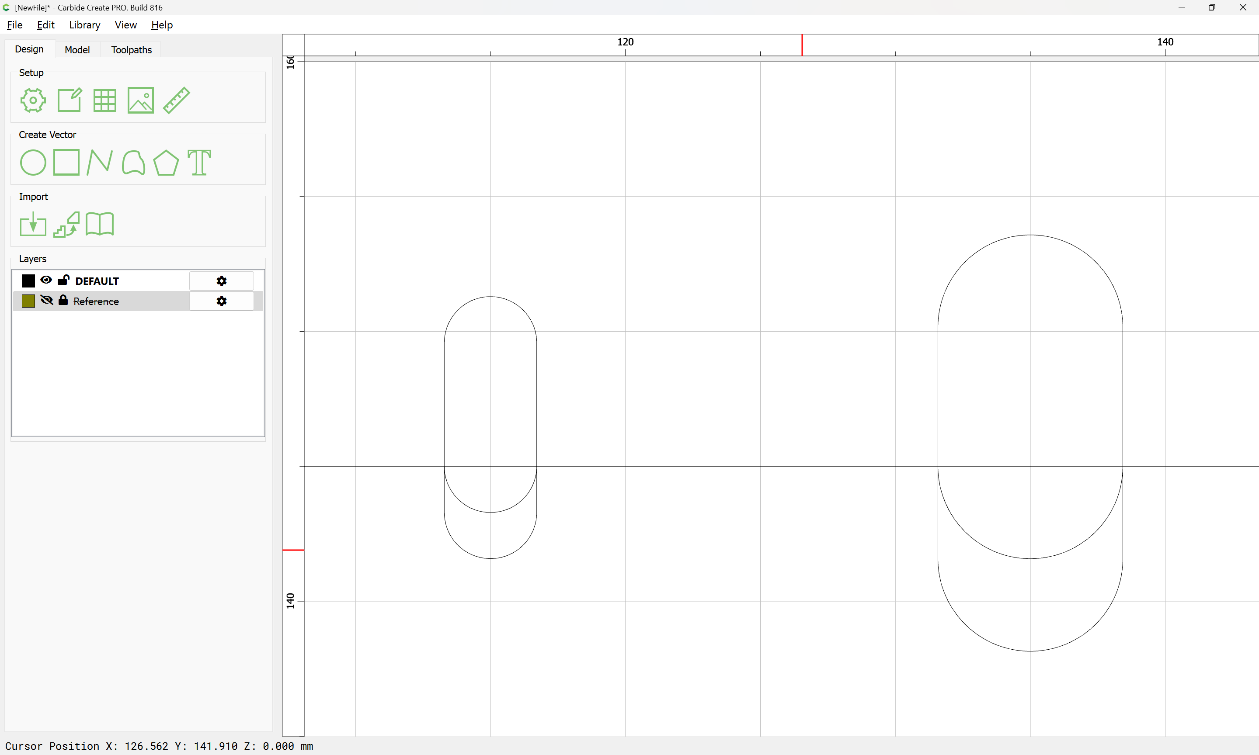Image resolution: width=1259 pixels, height=755 pixels.
Task: Select the ruler measure tool
Action: point(177,100)
